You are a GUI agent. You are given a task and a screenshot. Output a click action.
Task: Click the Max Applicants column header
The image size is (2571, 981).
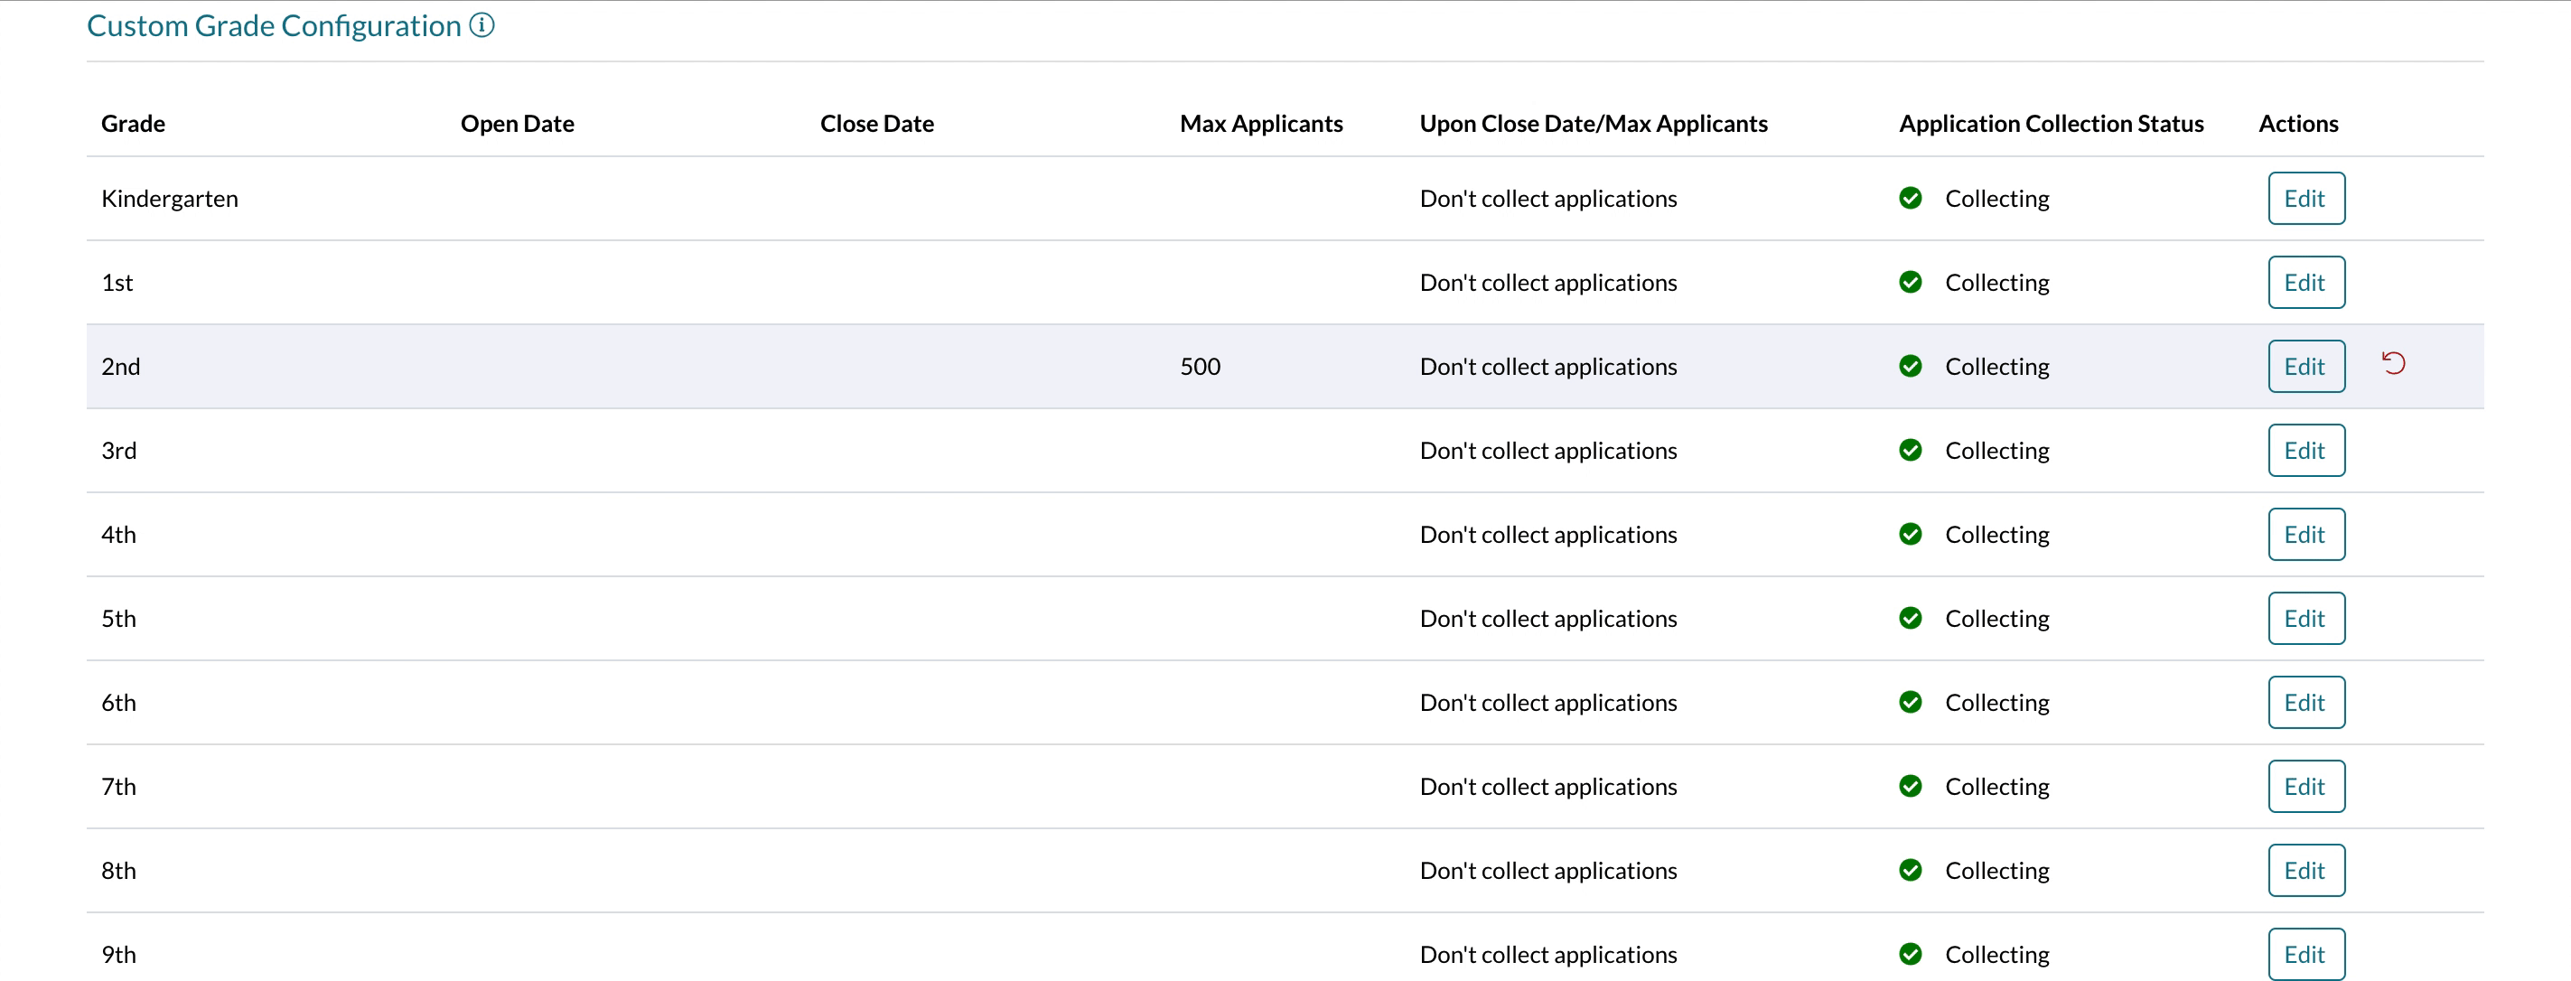pos(1260,124)
